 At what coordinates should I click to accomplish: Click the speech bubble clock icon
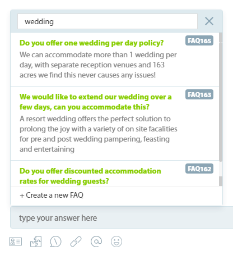coord(55,242)
